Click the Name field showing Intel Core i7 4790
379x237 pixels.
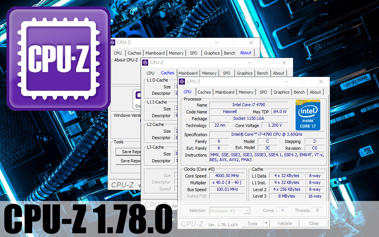tap(249, 105)
